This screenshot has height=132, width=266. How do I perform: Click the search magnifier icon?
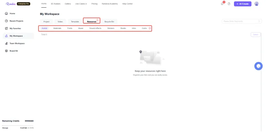point(259,21)
